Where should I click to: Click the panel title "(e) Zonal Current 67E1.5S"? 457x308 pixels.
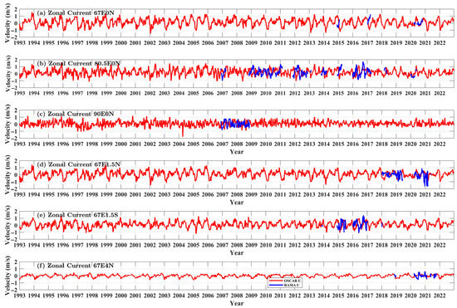[77, 215]
